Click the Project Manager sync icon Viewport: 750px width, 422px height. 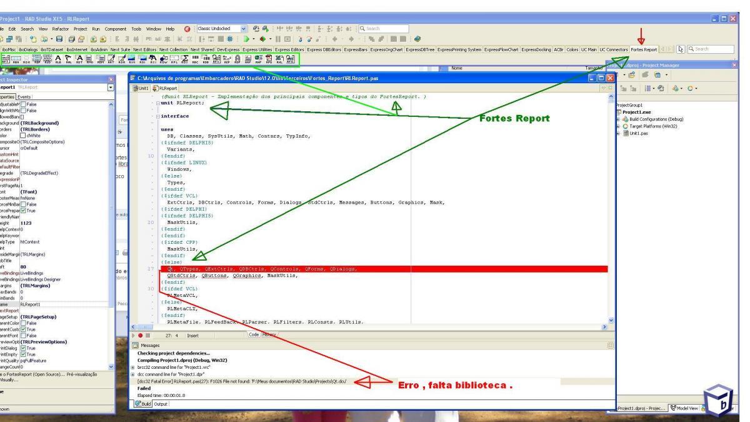[x=661, y=88]
